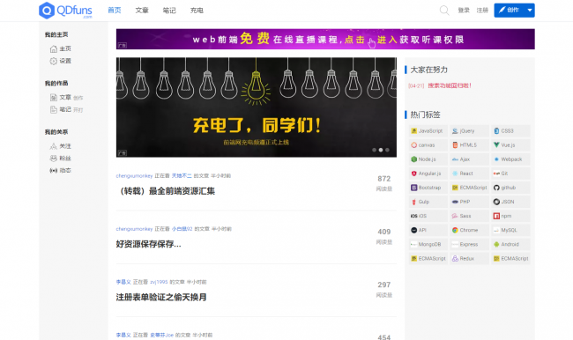Click the 登录 login link
The image size is (573, 340).
pos(464,11)
